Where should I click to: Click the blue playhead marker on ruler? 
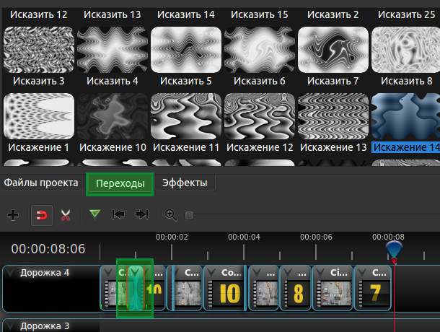click(x=394, y=250)
